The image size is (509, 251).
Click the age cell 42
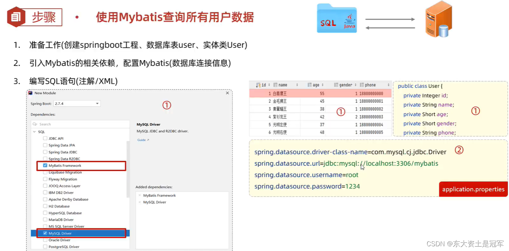(322, 117)
